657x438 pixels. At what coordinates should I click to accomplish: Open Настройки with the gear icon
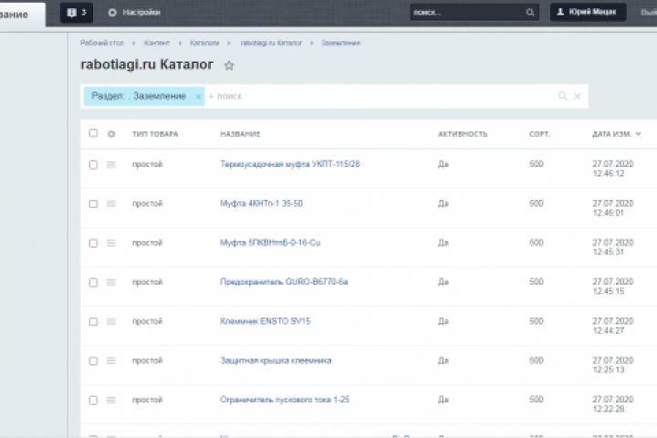coord(134,13)
